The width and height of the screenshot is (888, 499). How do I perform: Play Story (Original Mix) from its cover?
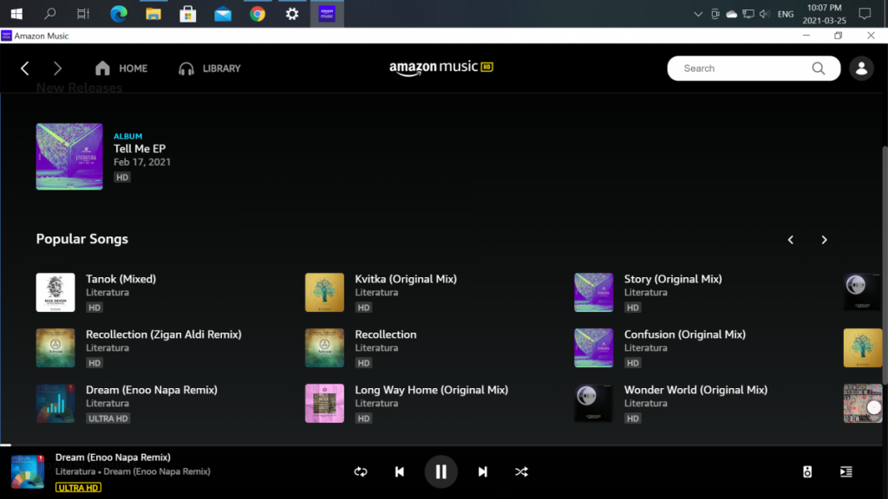point(593,293)
